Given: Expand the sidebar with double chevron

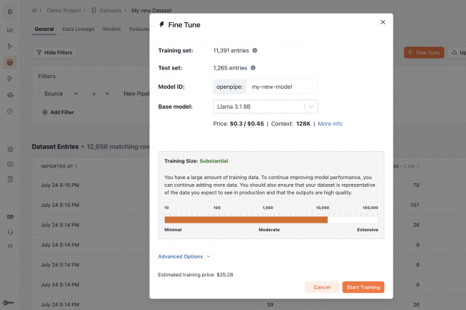Looking at the screenshot, I should click(x=10, y=246).
